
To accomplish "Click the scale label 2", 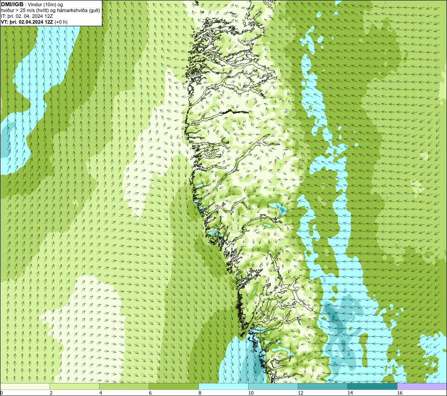I will click(x=51, y=393).
